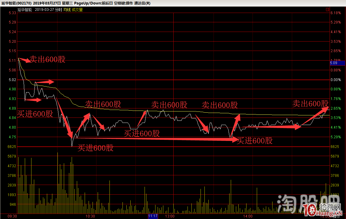
Task: Click the 4.98 price axis label
Action: 12,89
